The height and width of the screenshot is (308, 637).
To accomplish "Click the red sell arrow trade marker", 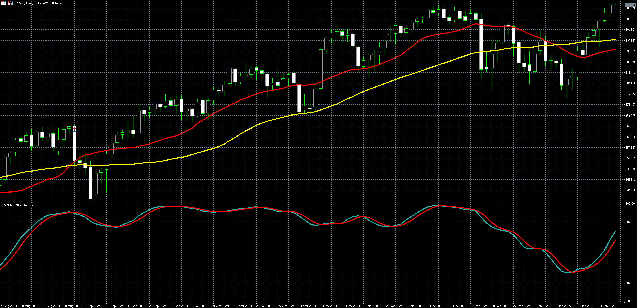I will coord(74,128).
